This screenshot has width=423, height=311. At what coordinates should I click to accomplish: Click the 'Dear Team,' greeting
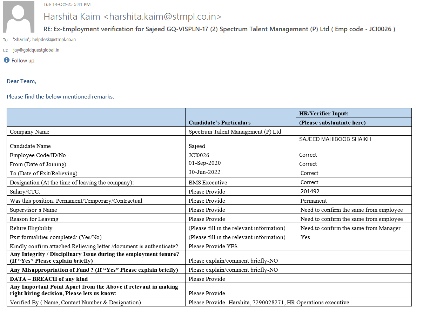pos(21,81)
